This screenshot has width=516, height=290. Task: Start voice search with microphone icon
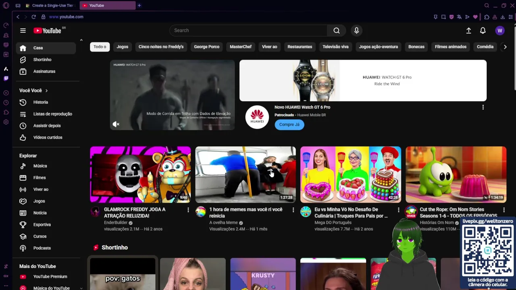(356, 30)
